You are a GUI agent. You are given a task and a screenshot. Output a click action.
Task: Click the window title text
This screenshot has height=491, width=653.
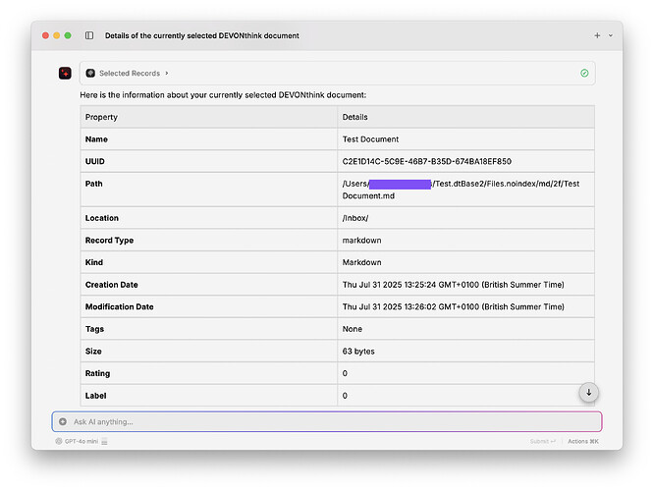tap(202, 35)
